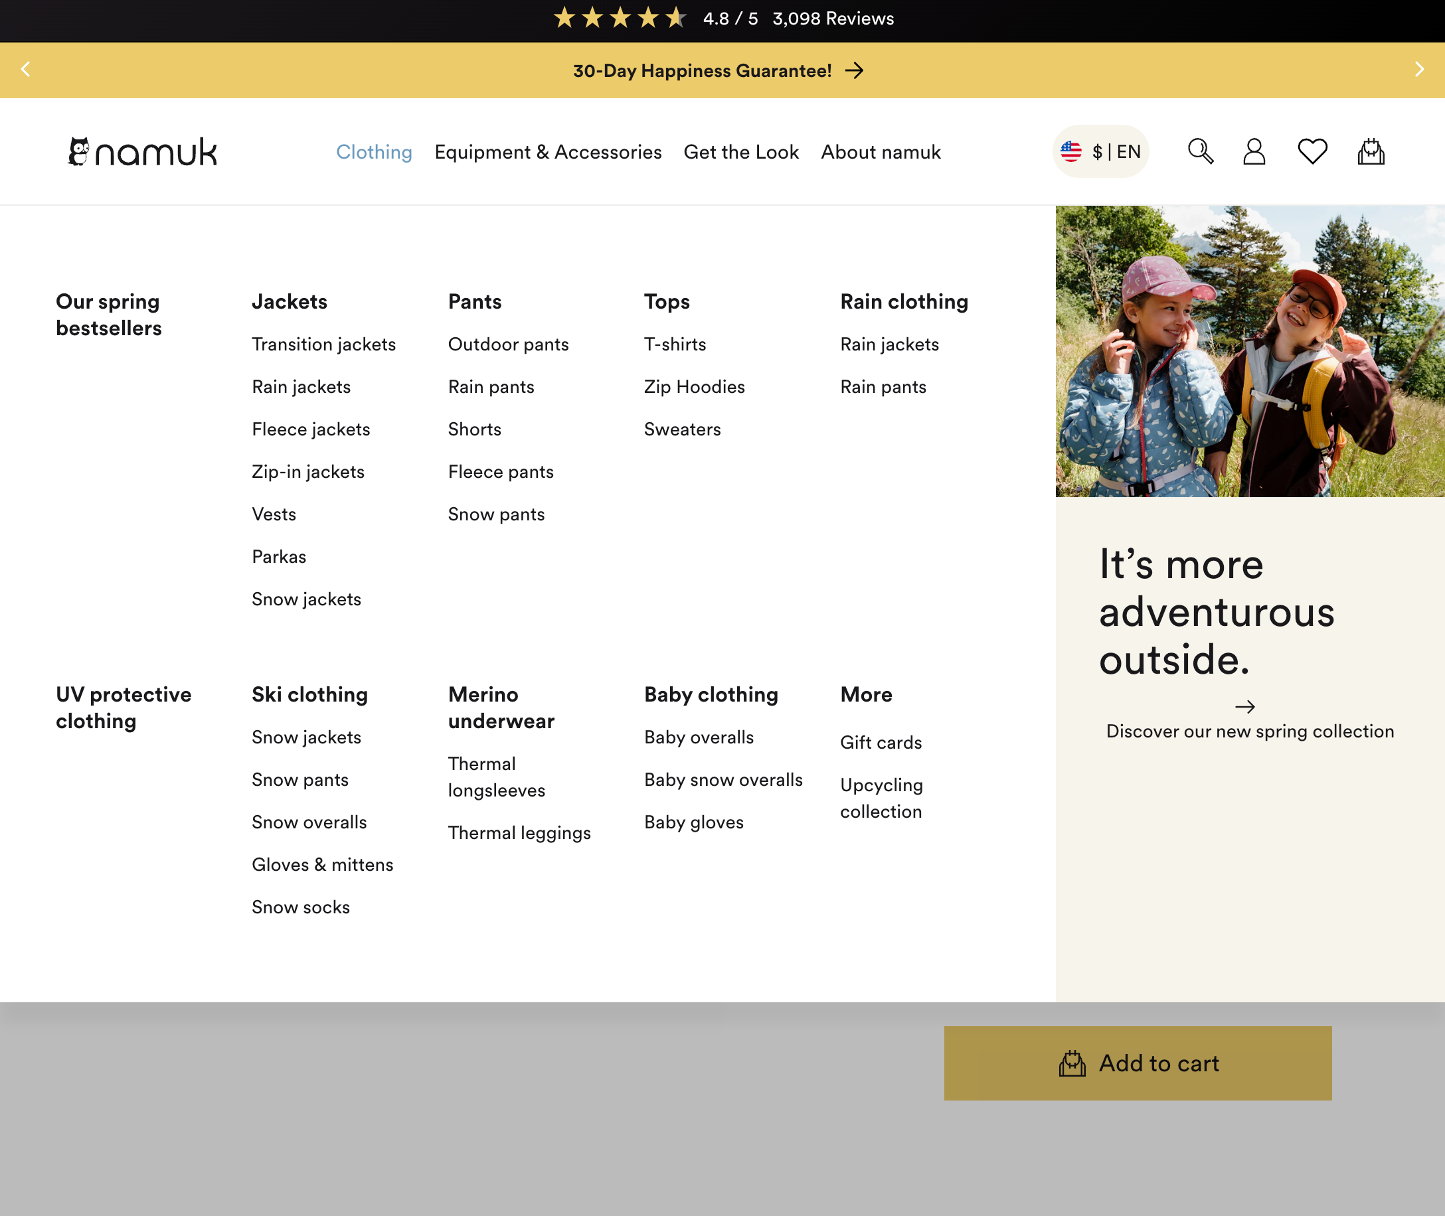Open the user account icon

1254,151
